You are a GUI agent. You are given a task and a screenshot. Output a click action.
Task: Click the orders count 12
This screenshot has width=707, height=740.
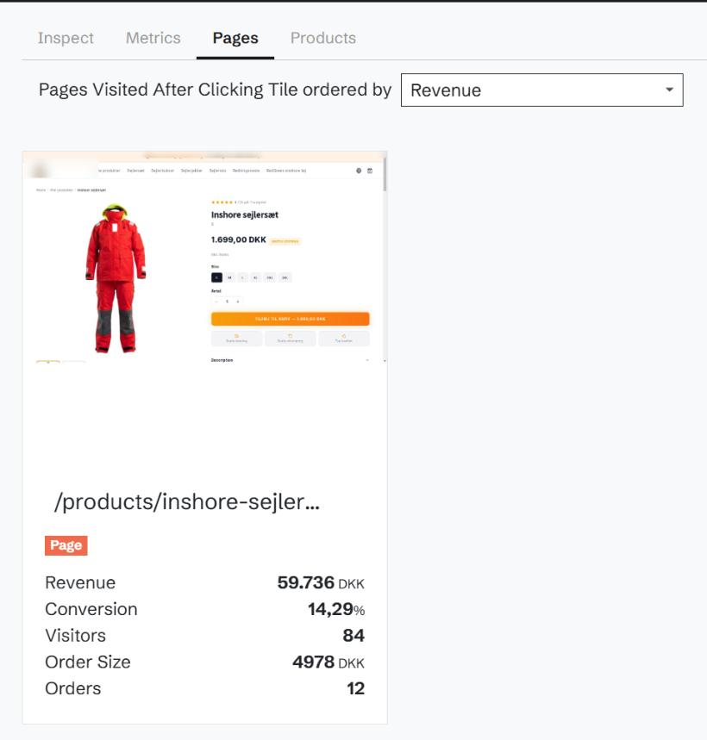[355, 688]
